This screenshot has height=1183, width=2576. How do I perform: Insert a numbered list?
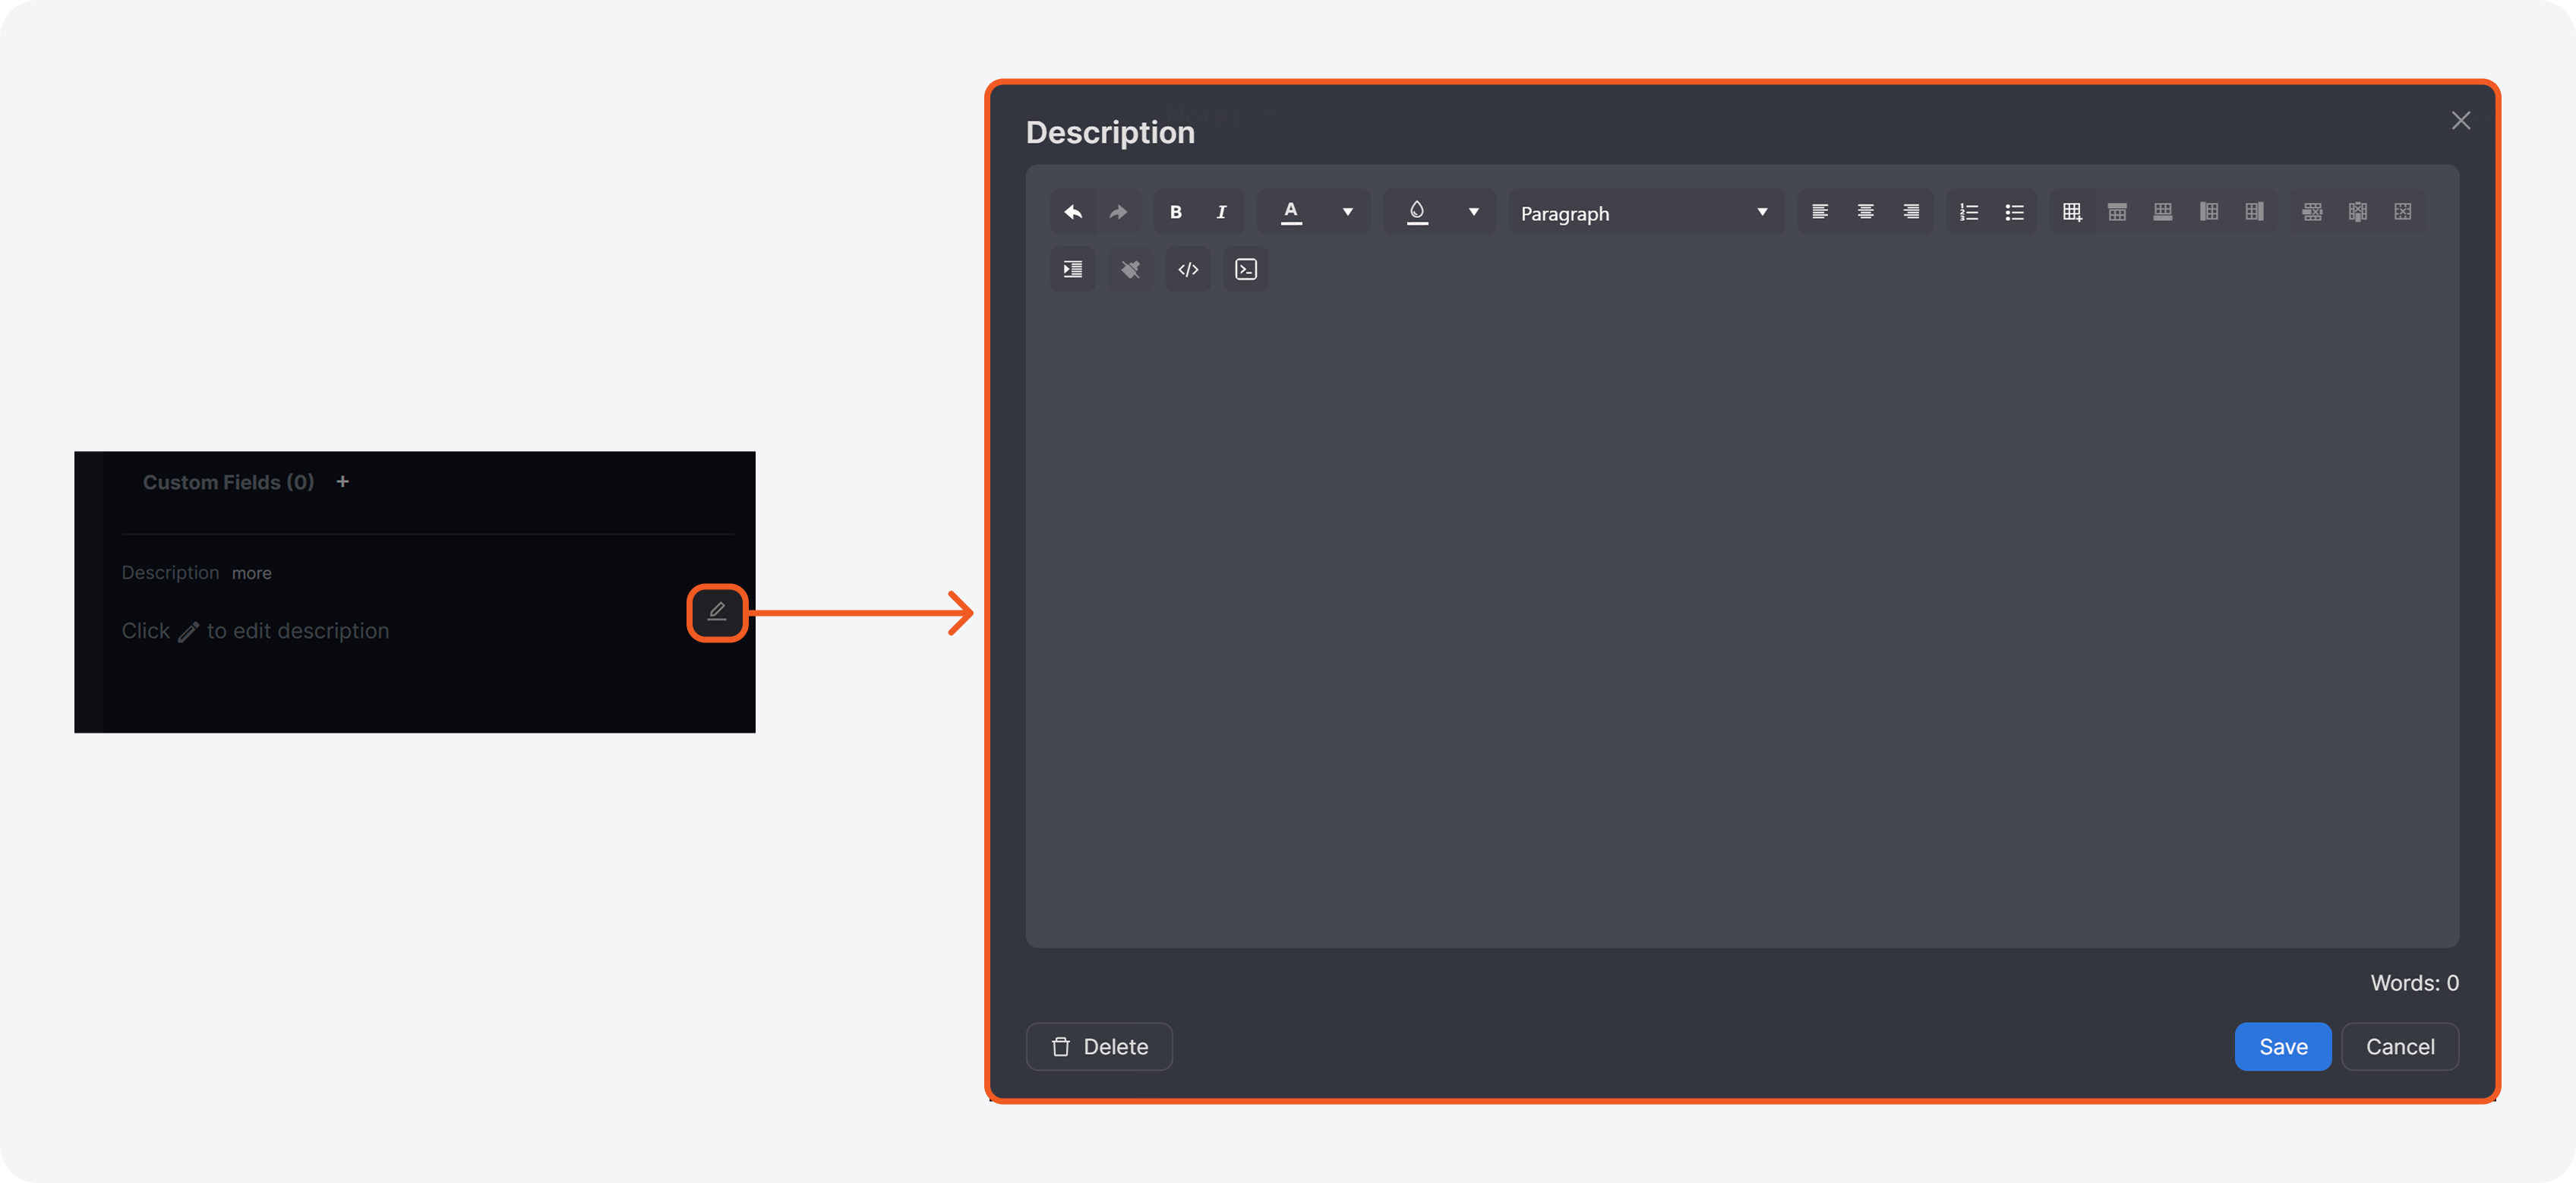click(x=1969, y=212)
